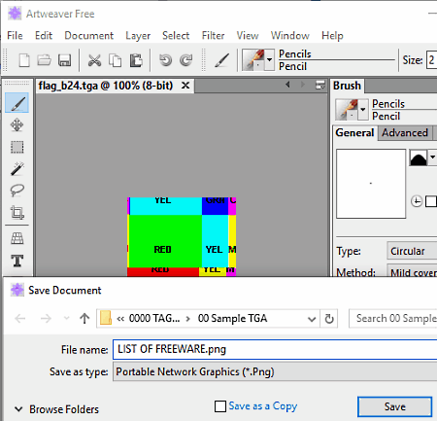Click the previous tab arrow in document bar
The height and width of the screenshot is (421, 437).
coord(287,85)
